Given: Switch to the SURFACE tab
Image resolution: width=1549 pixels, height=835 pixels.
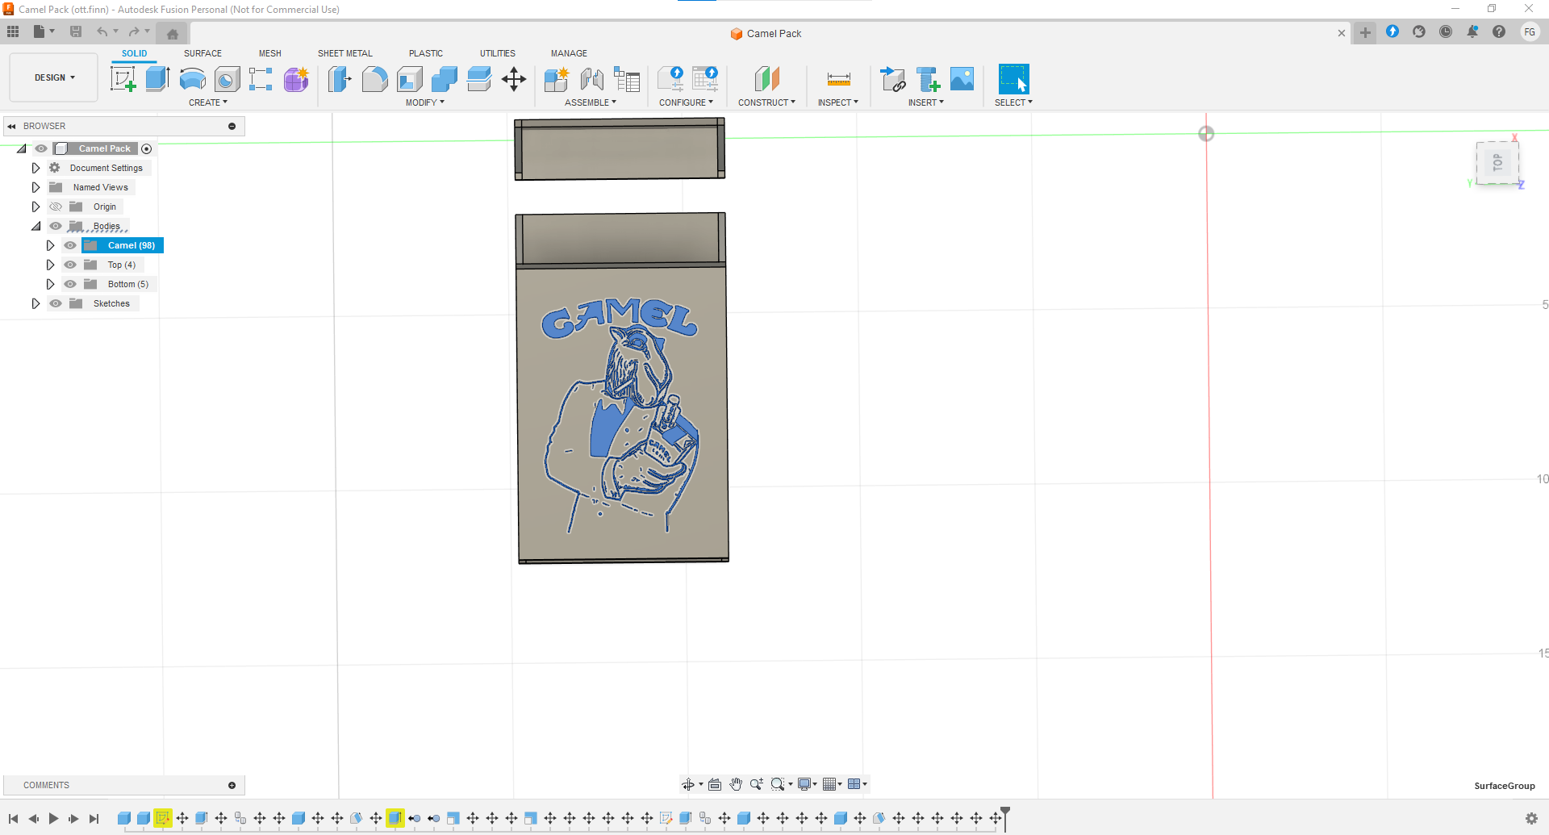Looking at the screenshot, I should [202, 53].
